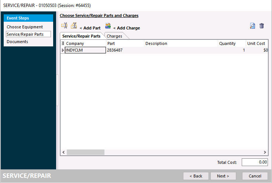The width and height of the screenshot is (272, 183).
Task: Go to the Documents step
Action: [x=17, y=42]
